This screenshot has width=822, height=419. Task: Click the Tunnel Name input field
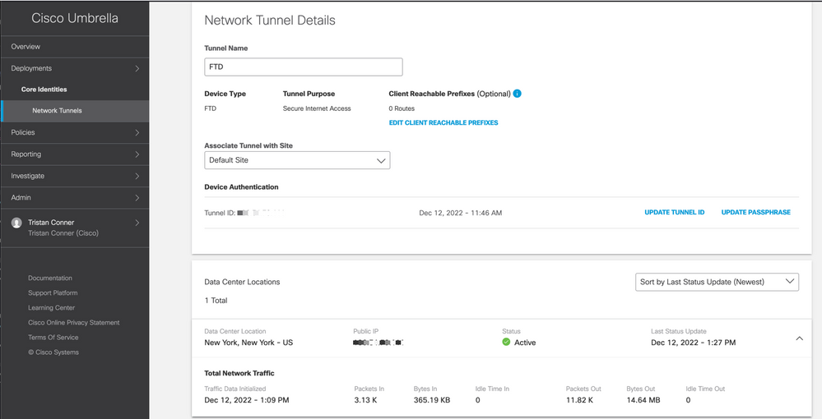pos(304,67)
